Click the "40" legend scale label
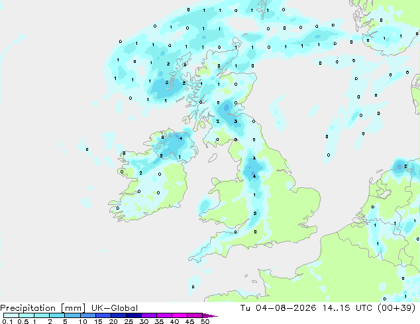 pyautogui.click(x=174, y=321)
